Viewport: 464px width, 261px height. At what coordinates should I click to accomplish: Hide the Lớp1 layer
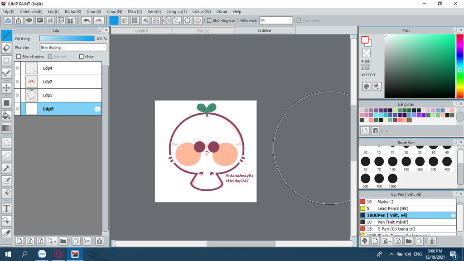pyautogui.click(x=18, y=95)
